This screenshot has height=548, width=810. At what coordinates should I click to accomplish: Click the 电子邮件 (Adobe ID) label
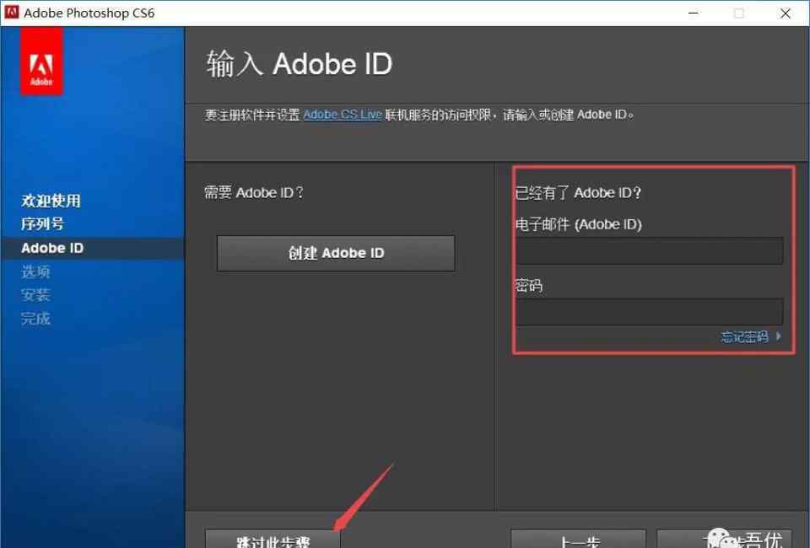coord(579,224)
